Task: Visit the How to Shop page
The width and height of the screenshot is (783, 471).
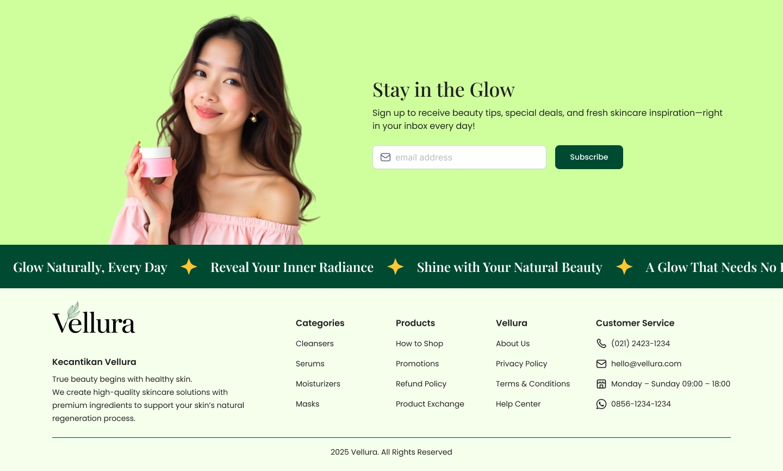Action: (x=419, y=344)
